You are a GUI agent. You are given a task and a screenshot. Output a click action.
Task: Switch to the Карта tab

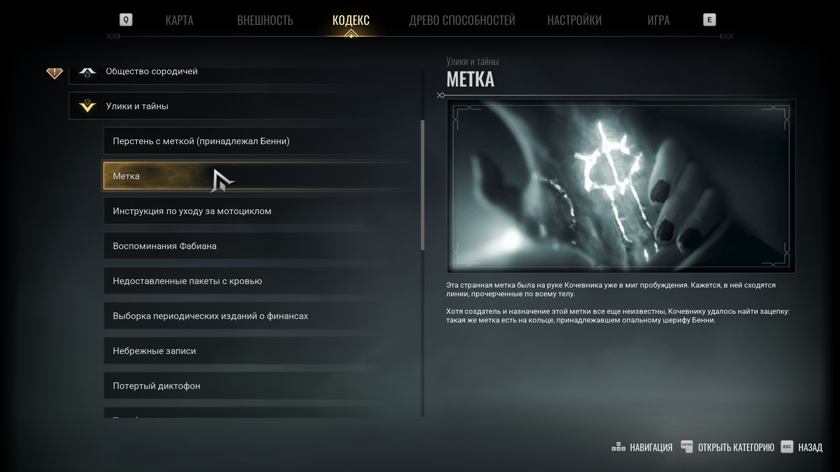pyautogui.click(x=179, y=20)
